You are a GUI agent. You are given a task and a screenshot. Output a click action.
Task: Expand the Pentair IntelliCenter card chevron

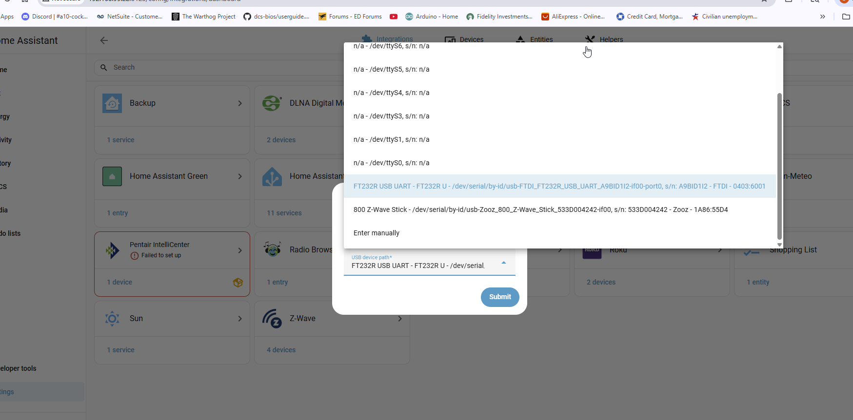[x=240, y=250]
